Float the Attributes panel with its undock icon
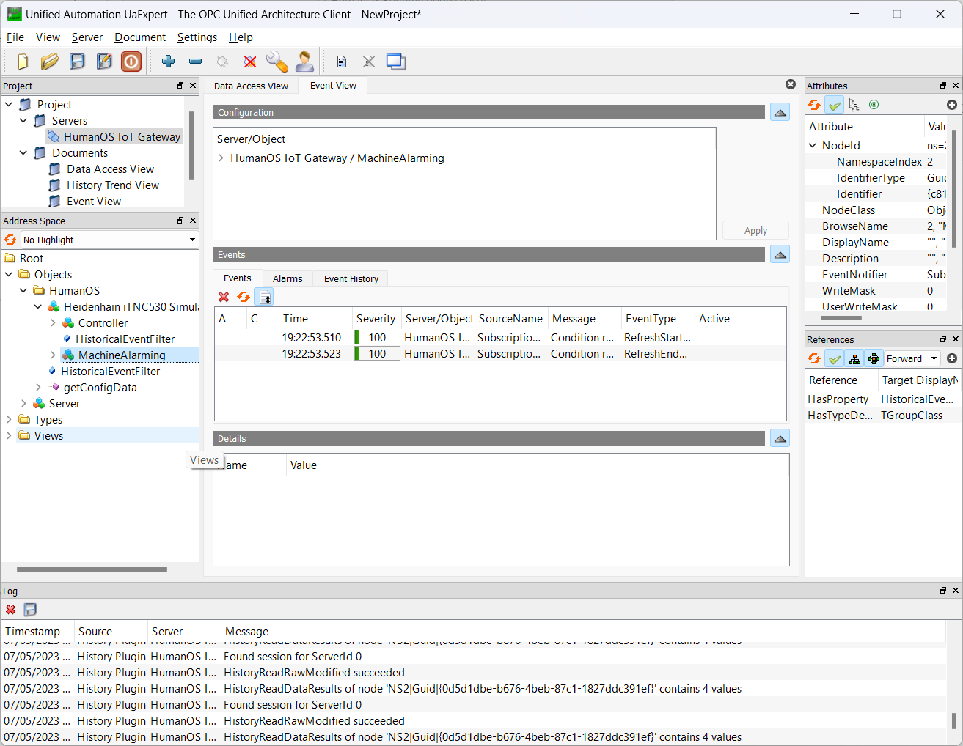The image size is (963, 746). point(943,86)
